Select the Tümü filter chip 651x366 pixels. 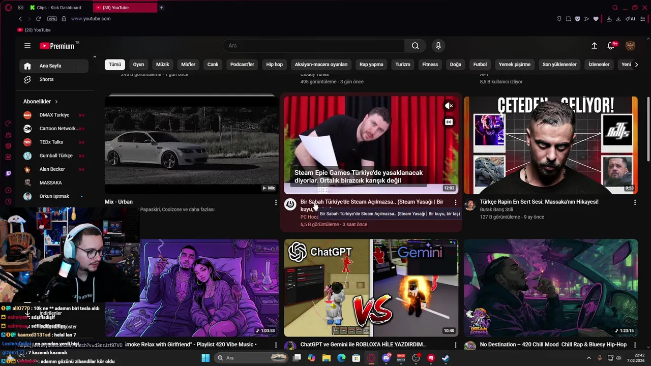(115, 65)
